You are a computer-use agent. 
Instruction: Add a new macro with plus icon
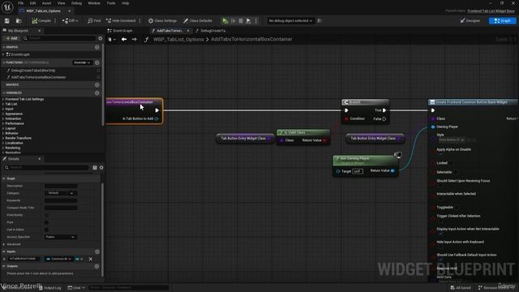tap(97, 84)
